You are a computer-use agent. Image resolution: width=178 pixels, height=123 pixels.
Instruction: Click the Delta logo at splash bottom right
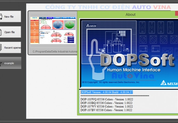(x=169, y=83)
